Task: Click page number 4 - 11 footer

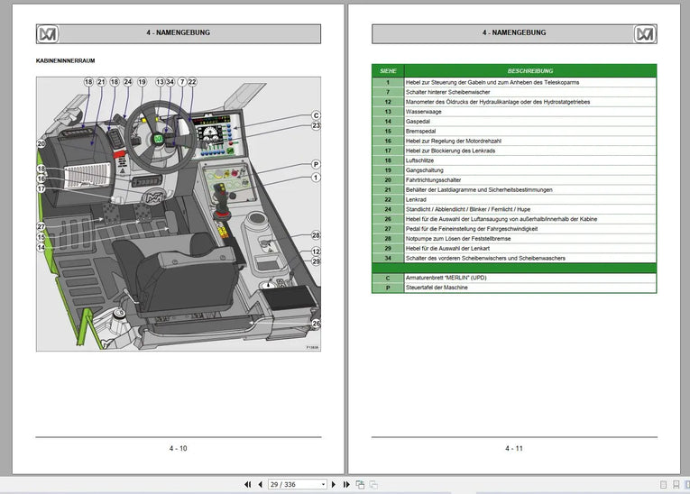Action: click(x=514, y=448)
